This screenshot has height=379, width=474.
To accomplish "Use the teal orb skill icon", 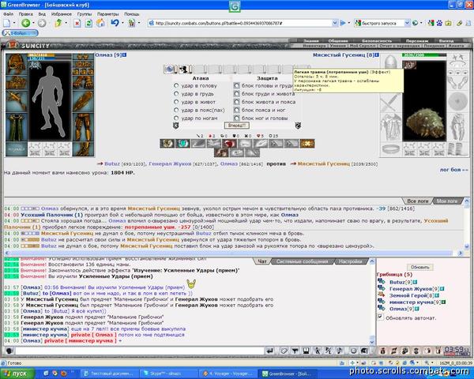I will point(182,143).
